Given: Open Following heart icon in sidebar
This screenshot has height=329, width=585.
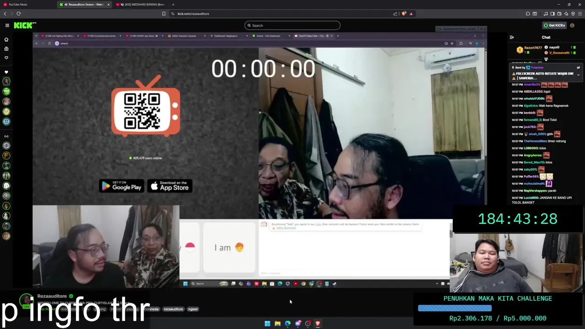Looking at the screenshot, I should pyautogui.click(x=6, y=58).
